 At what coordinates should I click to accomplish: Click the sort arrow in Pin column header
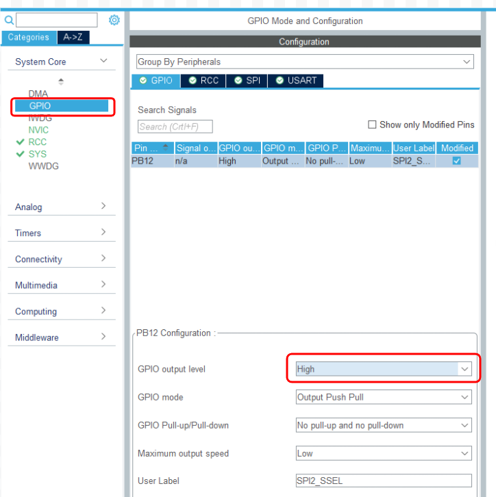(166, 148)
